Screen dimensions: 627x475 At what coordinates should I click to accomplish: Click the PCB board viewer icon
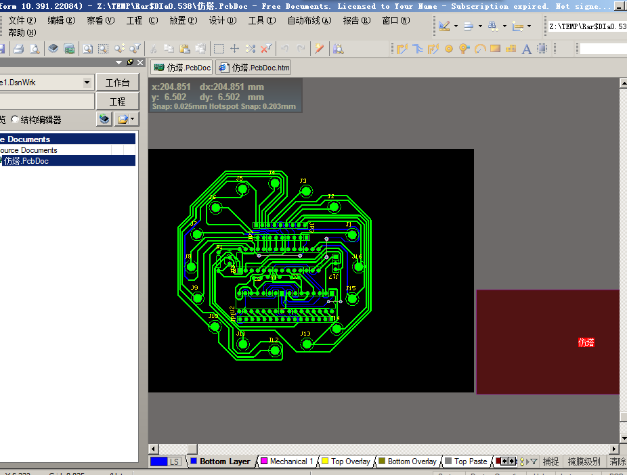tap(69, 49)
